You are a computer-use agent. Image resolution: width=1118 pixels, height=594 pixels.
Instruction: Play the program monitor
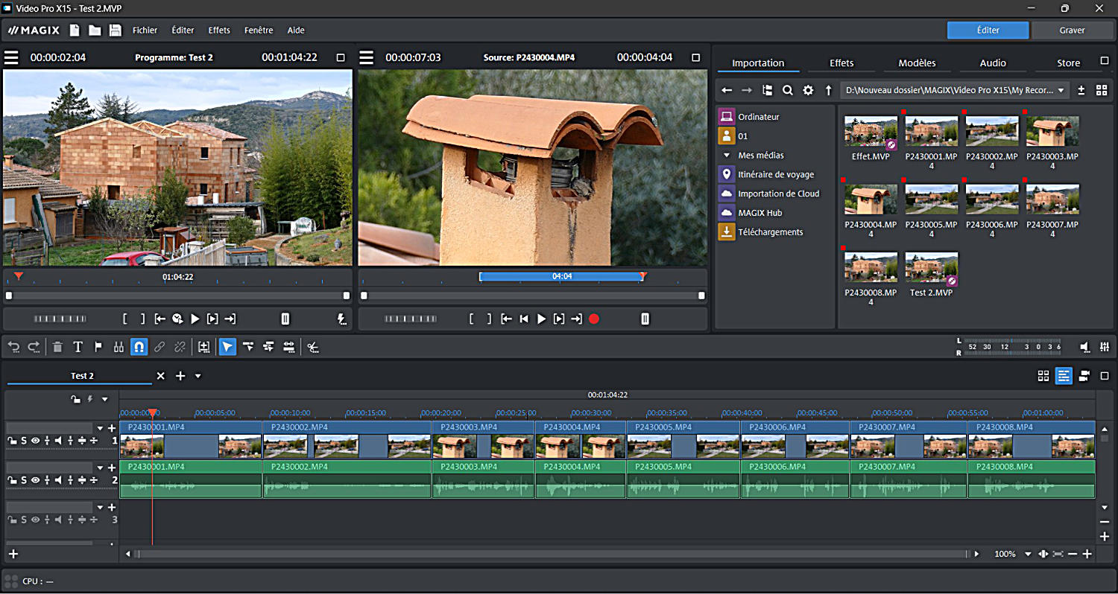click(x=195, y=319)
